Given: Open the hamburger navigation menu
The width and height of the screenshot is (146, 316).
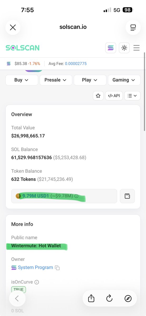Looking at the screenshot, I should [x=136, y=48].
